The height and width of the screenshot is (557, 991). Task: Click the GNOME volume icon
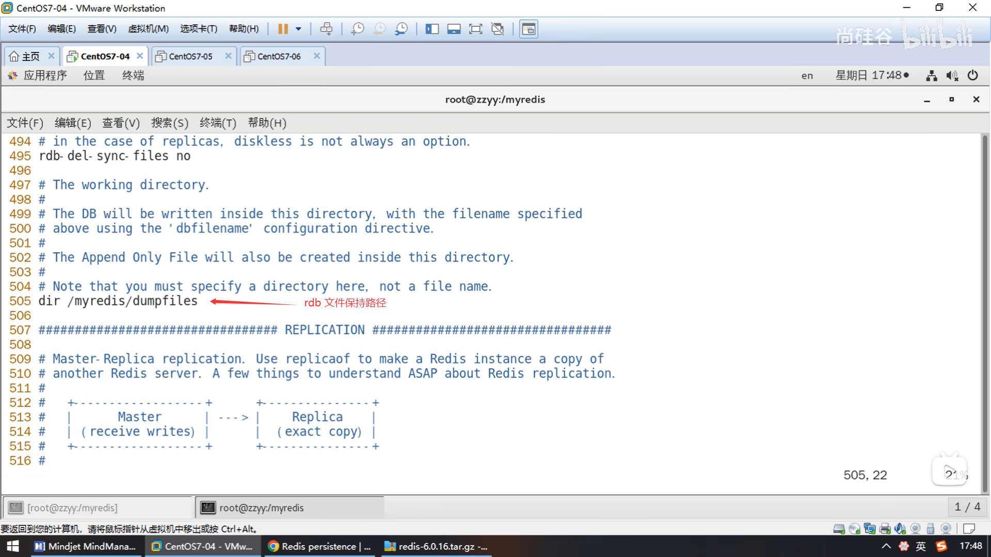[952, 76]
